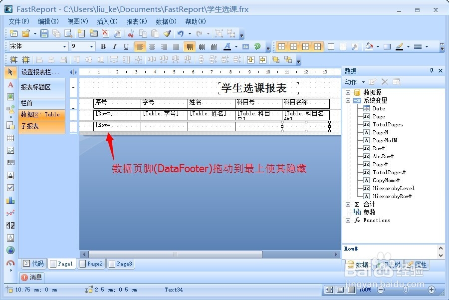Image resolution: width=449 pixels, height=300 pixels.
Task: Enable underline formatting
Action: (126, 46)
